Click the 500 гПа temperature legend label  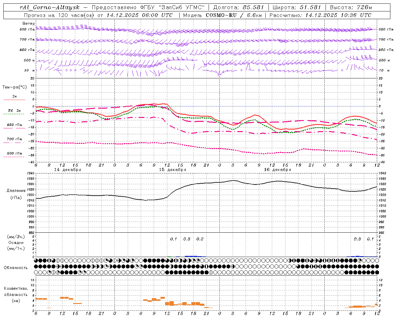pyautogui.click(x=15, y=153)
